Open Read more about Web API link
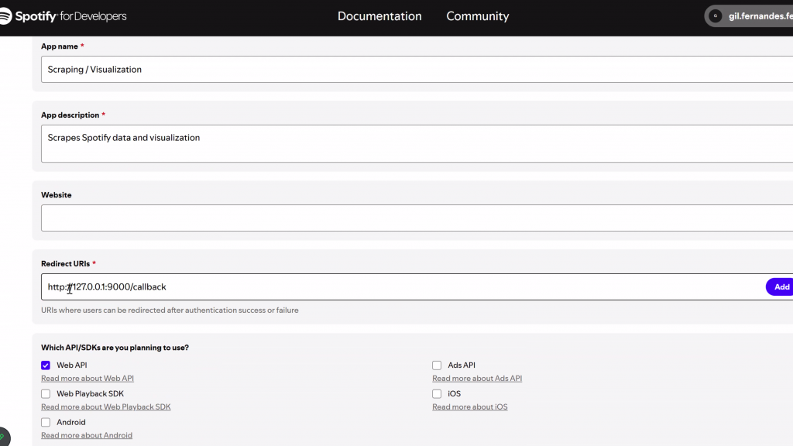The image size is (793, 446). pyautogui.click(x=88, y=378)
